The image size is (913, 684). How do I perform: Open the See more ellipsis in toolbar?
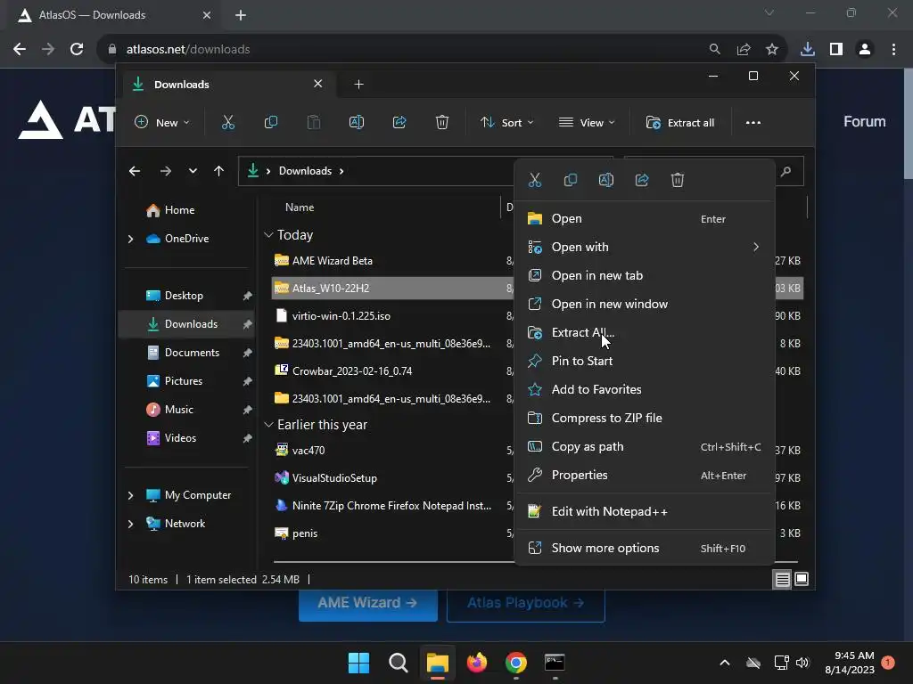(x=753, y=122)
